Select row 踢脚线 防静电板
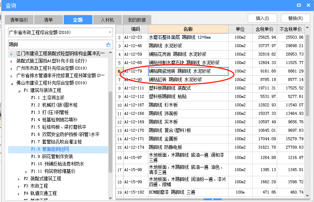Viewport: 314px width, 202px height. click(x=210, y=147)
